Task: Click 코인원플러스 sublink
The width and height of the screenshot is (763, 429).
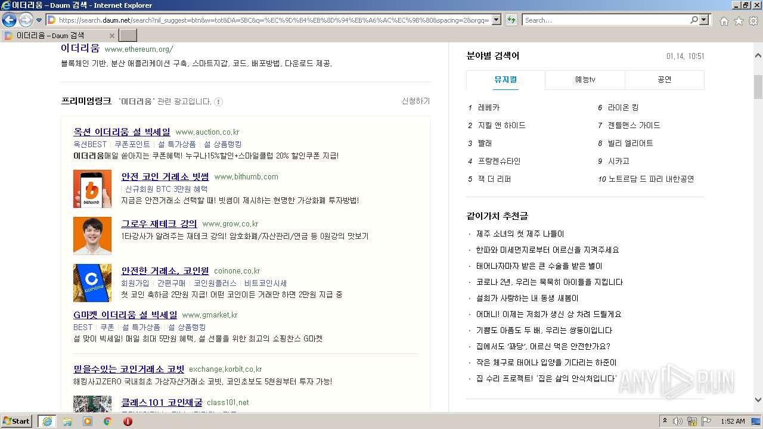Action: (215, 283)
